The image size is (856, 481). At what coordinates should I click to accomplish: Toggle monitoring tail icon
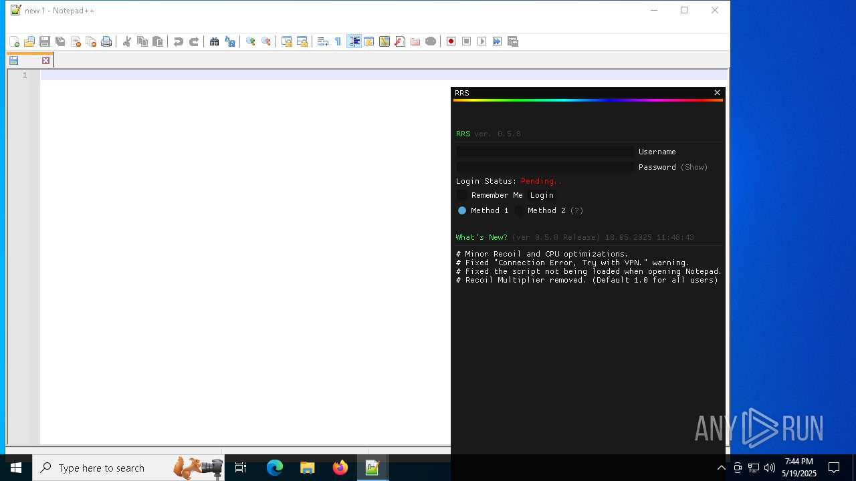click(431, 41)
